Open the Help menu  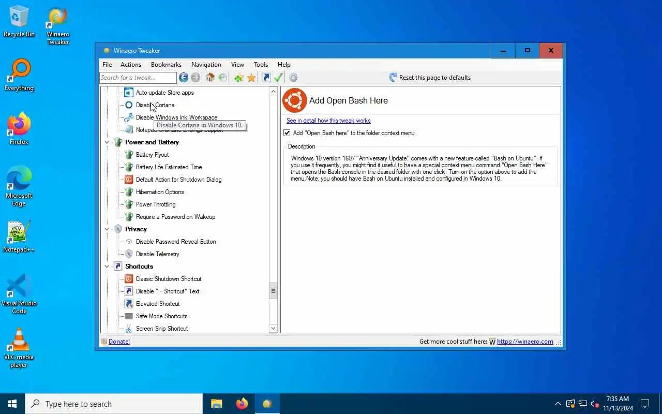(284, 65)
